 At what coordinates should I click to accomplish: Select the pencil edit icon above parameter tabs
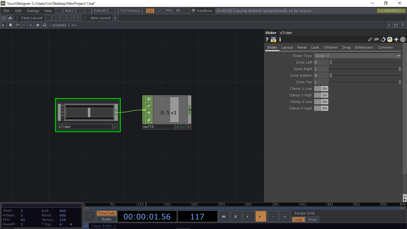click(x=370, y=39)
